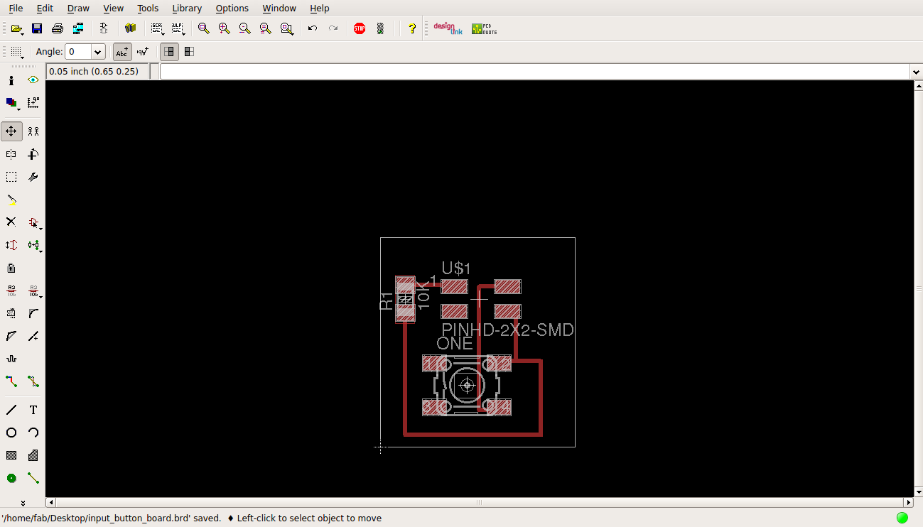Open the CAM Processor tool

coord(79,28)
